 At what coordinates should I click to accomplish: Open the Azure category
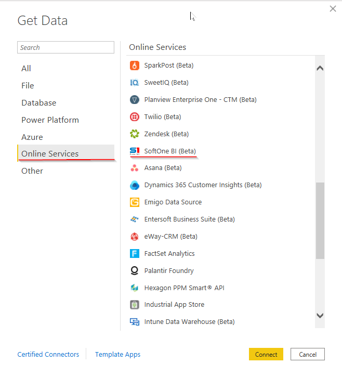[32, 137]
